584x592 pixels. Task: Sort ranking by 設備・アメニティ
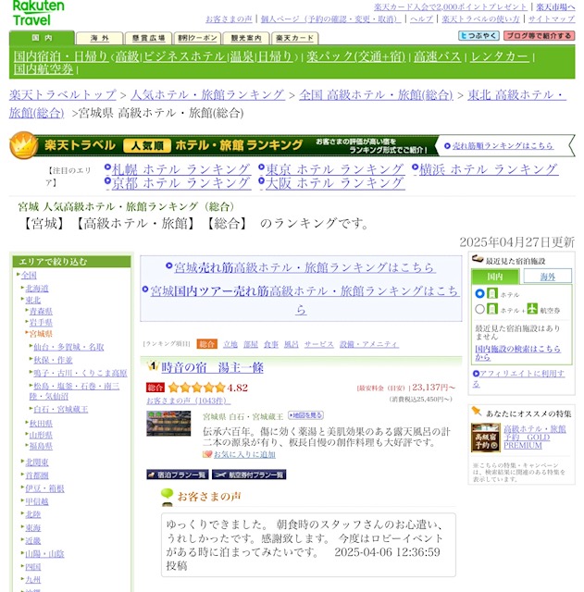[x=369, y=344]
